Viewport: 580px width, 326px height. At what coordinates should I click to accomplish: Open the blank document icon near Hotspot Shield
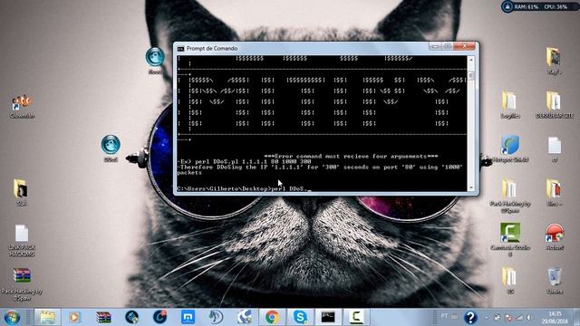click(554, 149)
